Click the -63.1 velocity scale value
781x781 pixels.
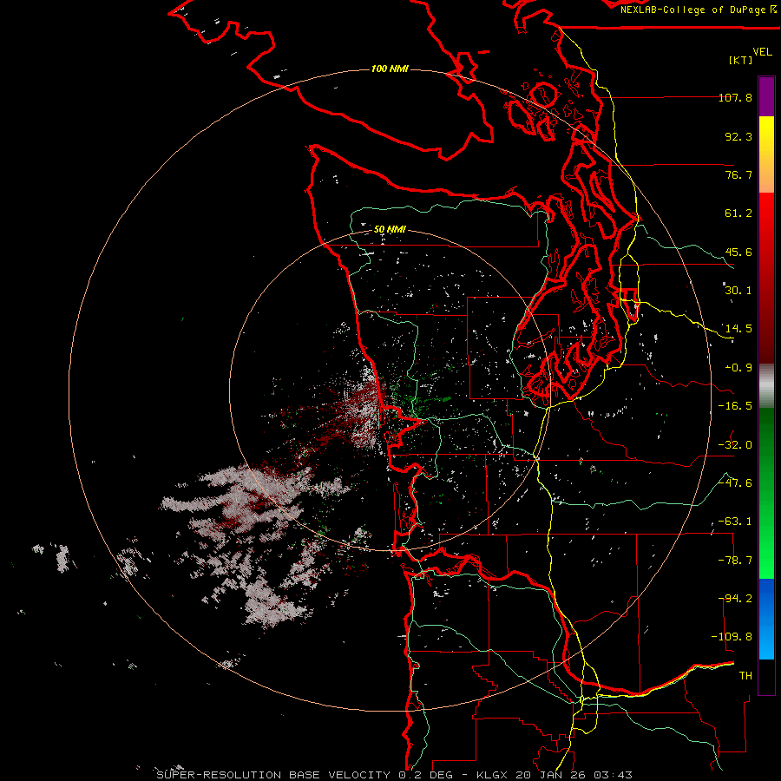coord(735,522)
